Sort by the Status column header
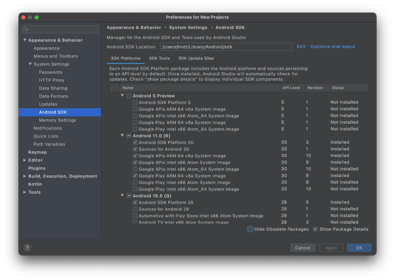The width and height of the screenshot is (395, 280). tap(348, 88)
